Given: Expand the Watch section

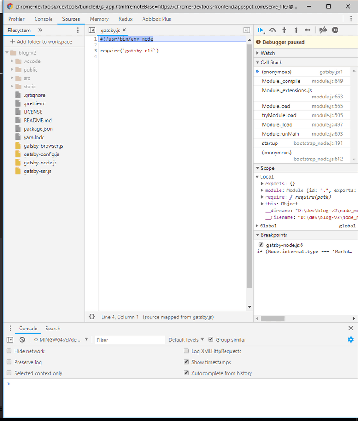Looking at the screenshot, I should (267, 53).
